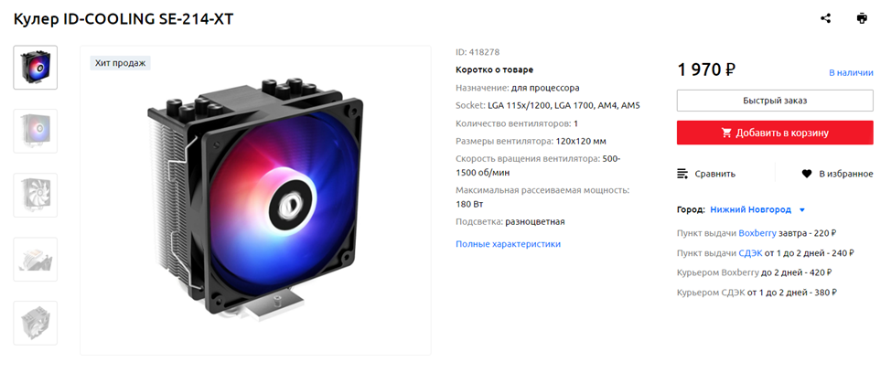Open the city dropdown arrow after Нижний Новгород
The image size is (891, 373).
802,210
